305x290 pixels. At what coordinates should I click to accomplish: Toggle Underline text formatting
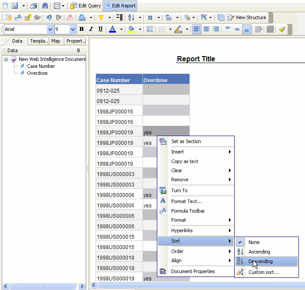(x=100, y=29)
